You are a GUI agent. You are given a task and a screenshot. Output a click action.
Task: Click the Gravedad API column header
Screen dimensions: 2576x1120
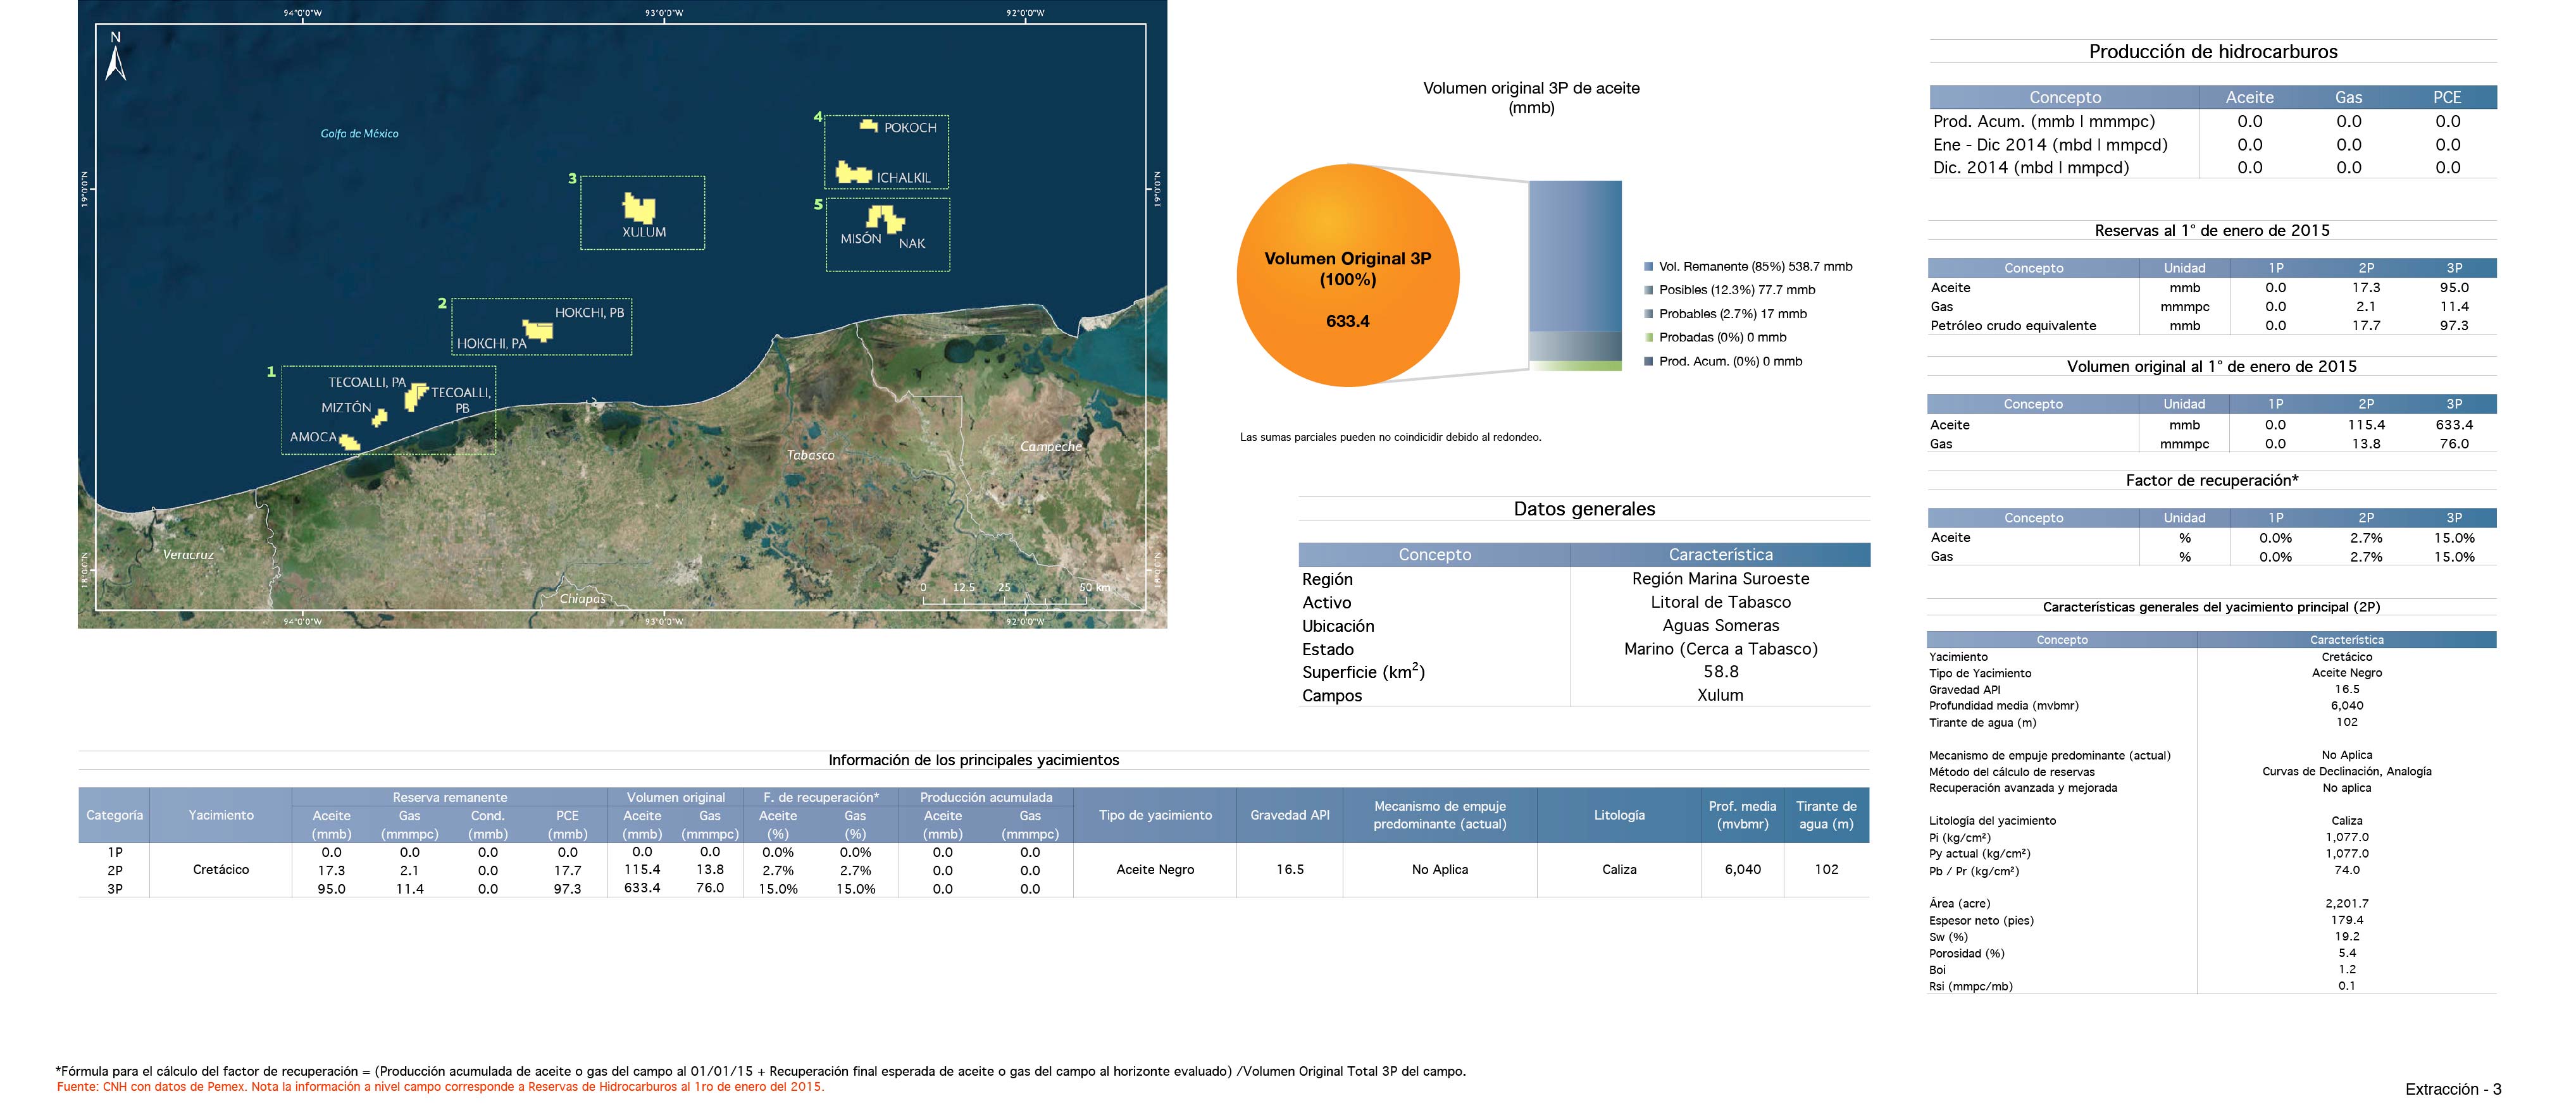point(1289,815)
